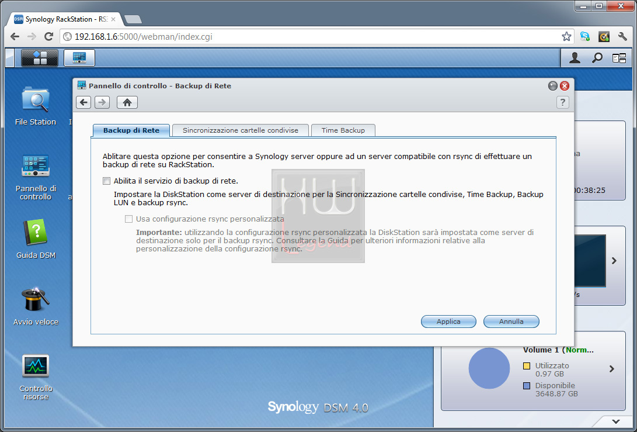The width and height of the screenshot is (637, 432).
Task: Click the Skype extension icon
Action: pyautogui.click(x=585, y=37)
